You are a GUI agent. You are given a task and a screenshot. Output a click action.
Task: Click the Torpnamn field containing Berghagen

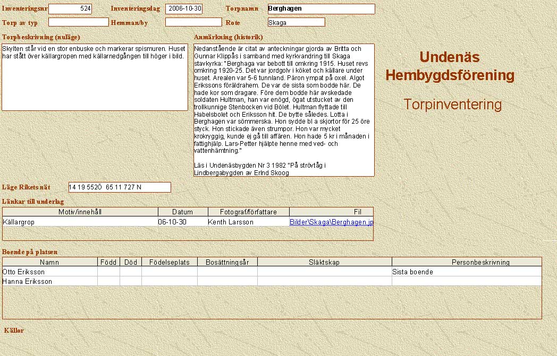click(321, 9)
